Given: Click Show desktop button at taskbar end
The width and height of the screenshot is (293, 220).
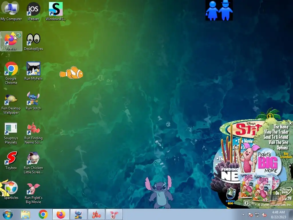Looking at the screenshot, I should pyautogui.click(x=291, y=214).
